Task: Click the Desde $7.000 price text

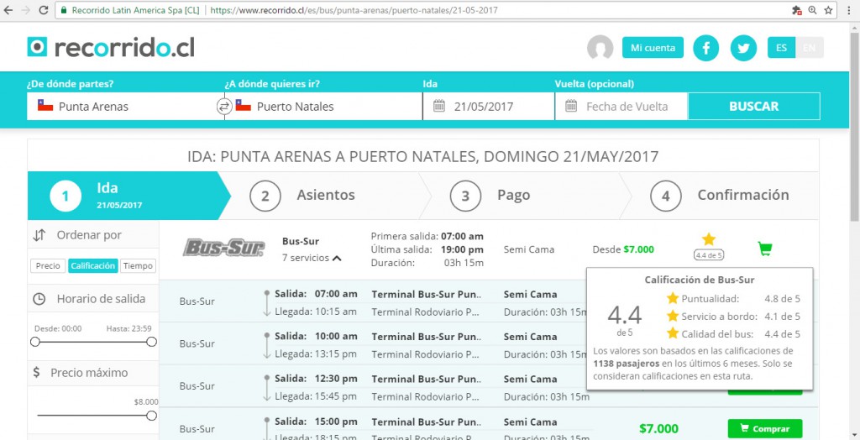Action: click(623, 249)
